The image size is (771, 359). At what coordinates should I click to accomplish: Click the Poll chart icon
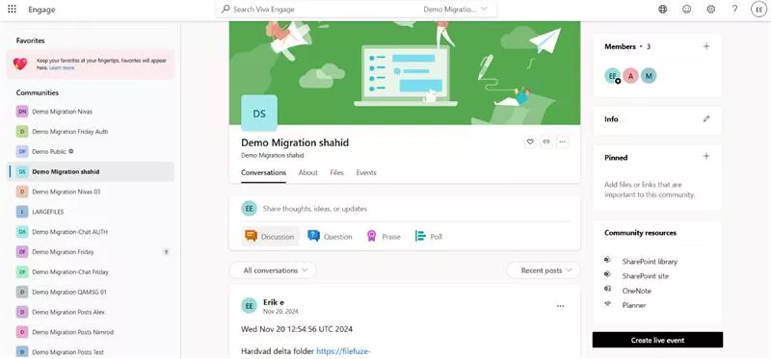420,236
